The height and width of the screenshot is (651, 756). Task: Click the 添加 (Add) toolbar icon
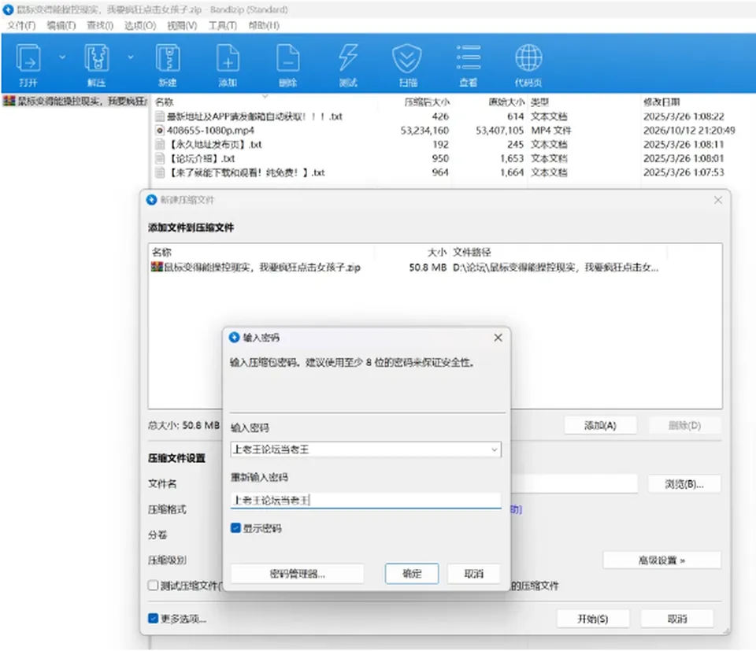point(228,57)
